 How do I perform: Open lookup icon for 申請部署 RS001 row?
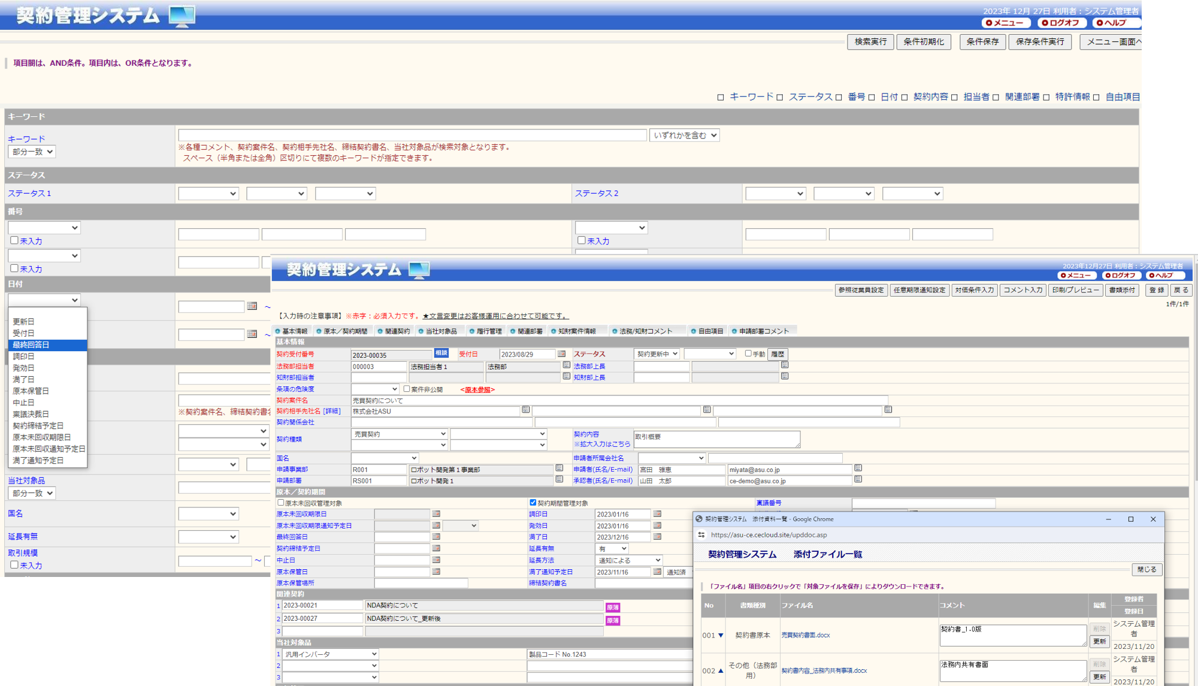click(559, 479)
